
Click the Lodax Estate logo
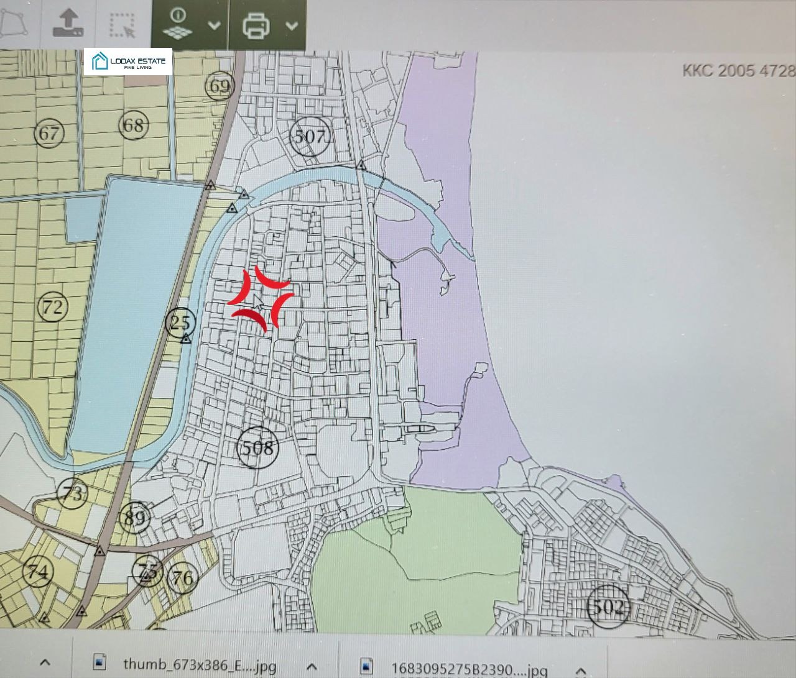coord(128,62)
